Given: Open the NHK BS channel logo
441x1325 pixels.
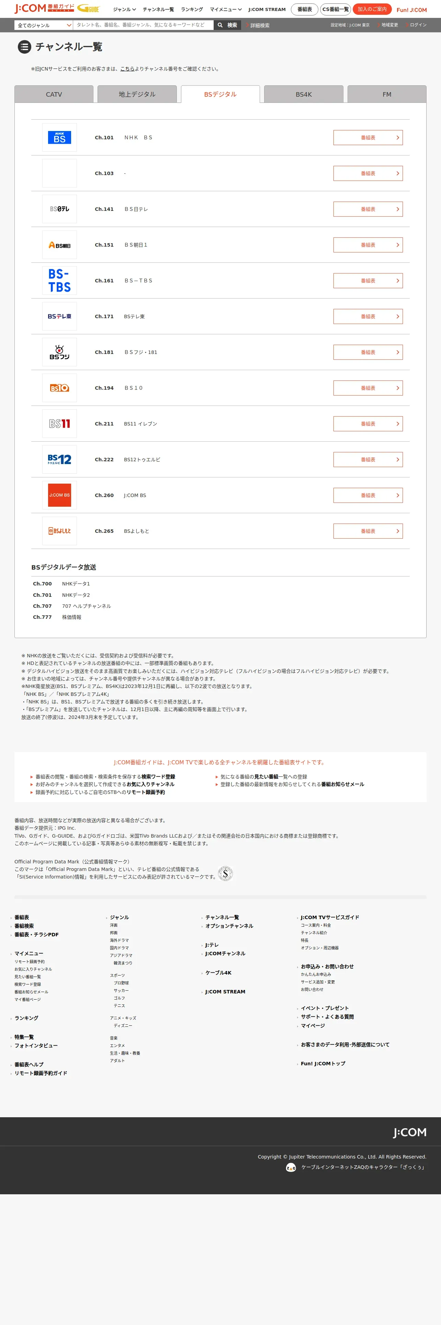Looking at the screenshot, I should tap(59, 137).
